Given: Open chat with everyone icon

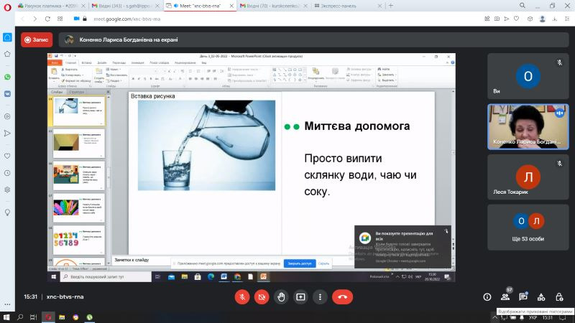Looking at the screenshot, I should [523, 297].
